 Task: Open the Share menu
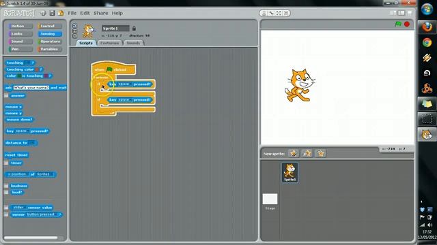100,13
